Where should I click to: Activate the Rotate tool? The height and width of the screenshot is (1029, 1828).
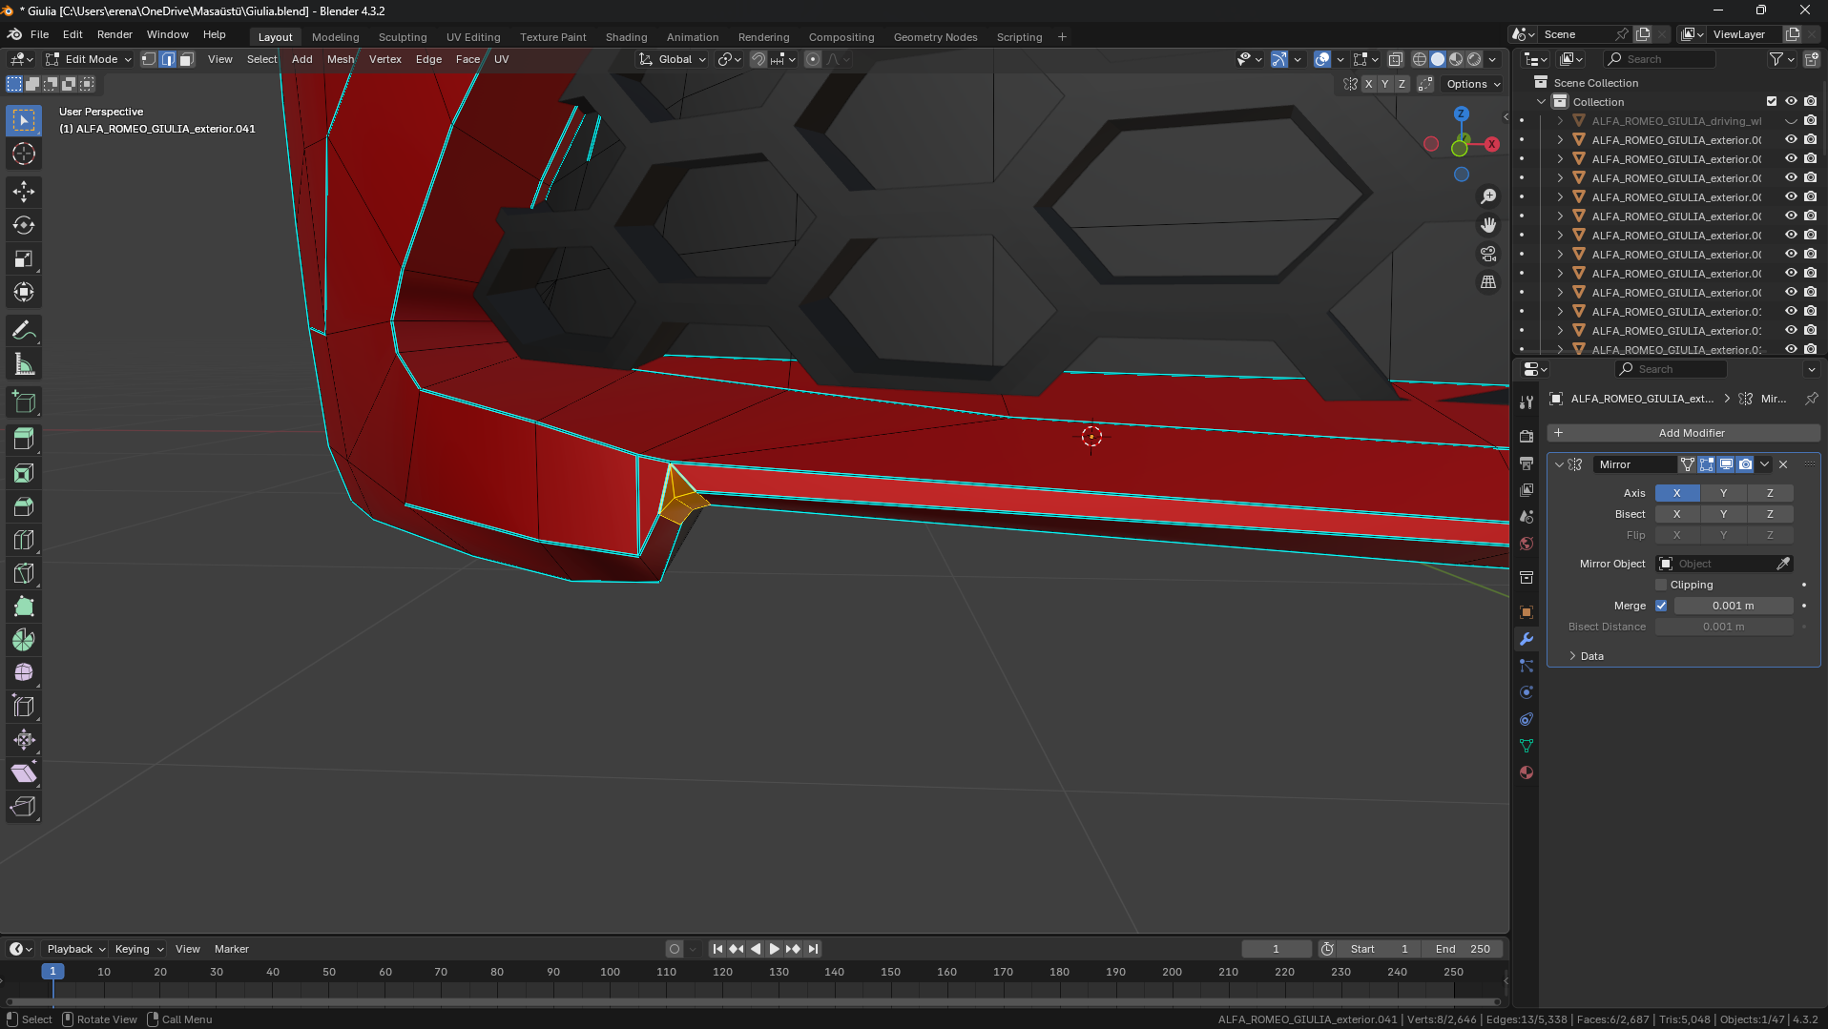[x=24, y=225]
